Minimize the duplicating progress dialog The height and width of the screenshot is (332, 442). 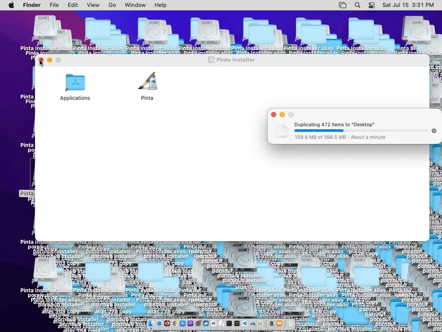tap(282, 114)
